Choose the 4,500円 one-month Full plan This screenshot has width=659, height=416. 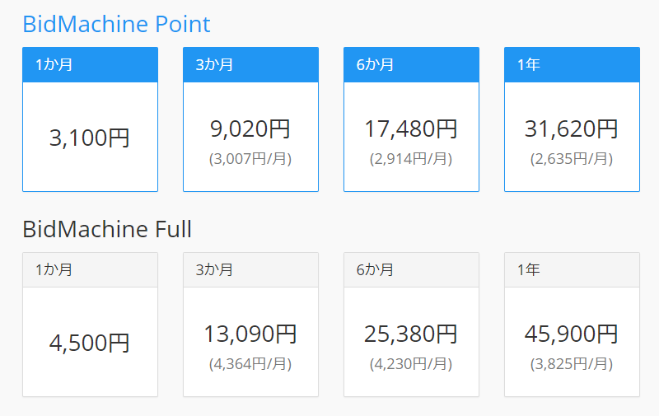[90, 343]
